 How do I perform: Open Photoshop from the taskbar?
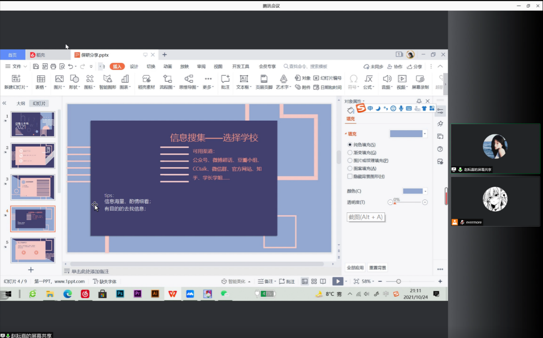(x=120, y=294)
